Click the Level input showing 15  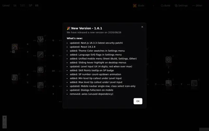[x=15, y=6]
